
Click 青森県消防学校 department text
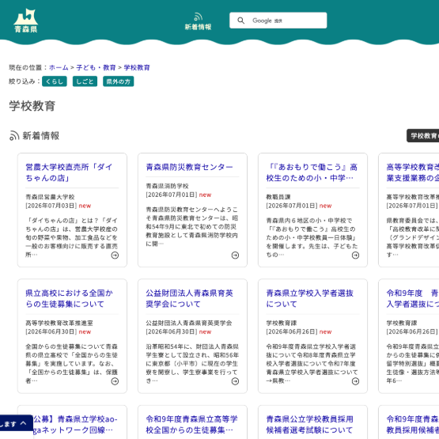tap(167, 186)
